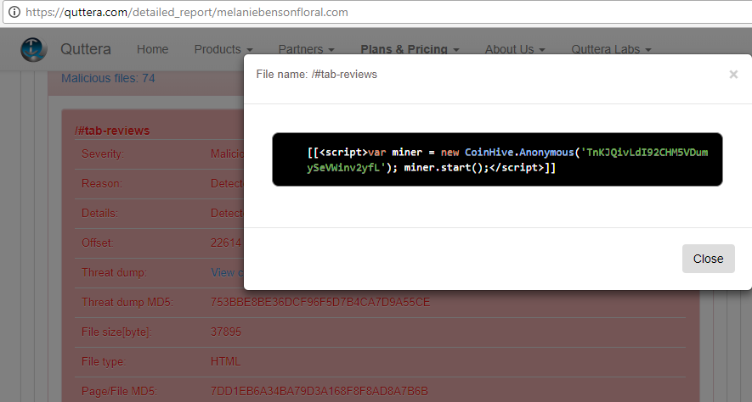Expand the Products dropdown menu

pyautogui.click(x=223, y=49)
